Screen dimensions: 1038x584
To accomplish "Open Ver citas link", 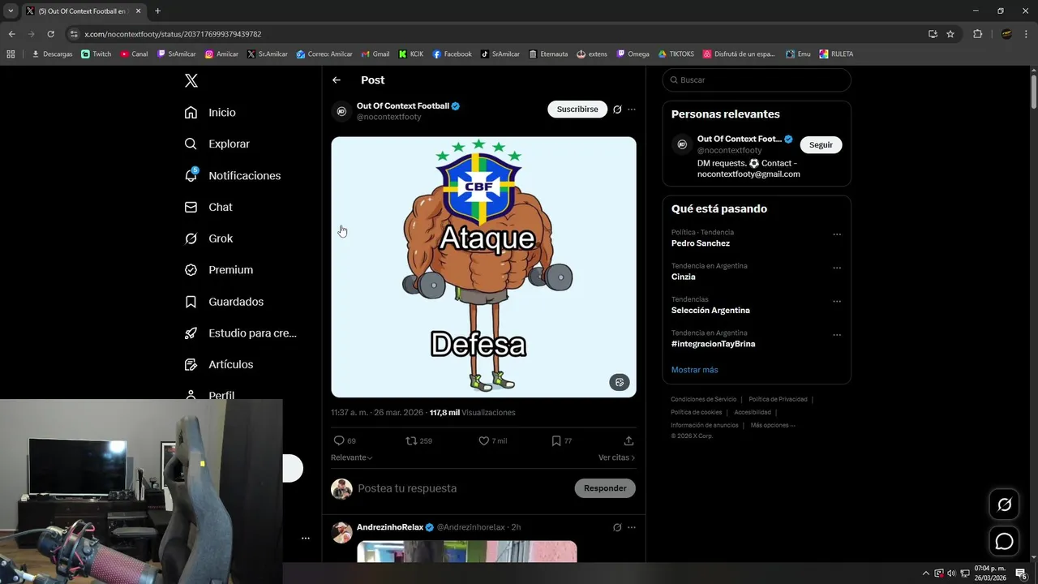I will 616,457.
